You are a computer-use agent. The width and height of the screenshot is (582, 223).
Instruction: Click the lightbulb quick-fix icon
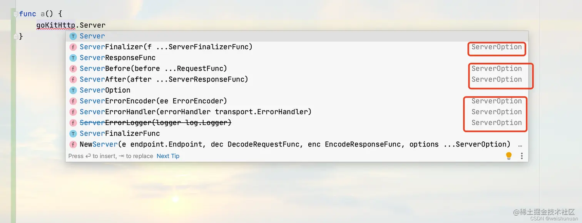(508, 156)
